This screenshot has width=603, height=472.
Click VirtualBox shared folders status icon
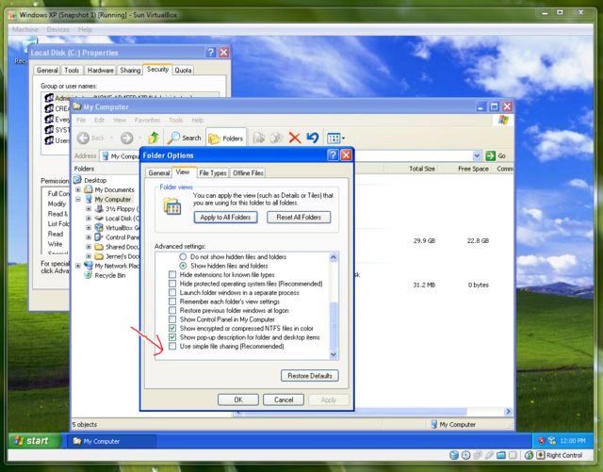click(x=500, y=455)
